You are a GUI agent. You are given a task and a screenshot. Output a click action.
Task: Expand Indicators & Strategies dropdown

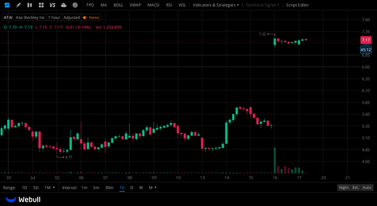pyautogui.click(x=216, y=5)
